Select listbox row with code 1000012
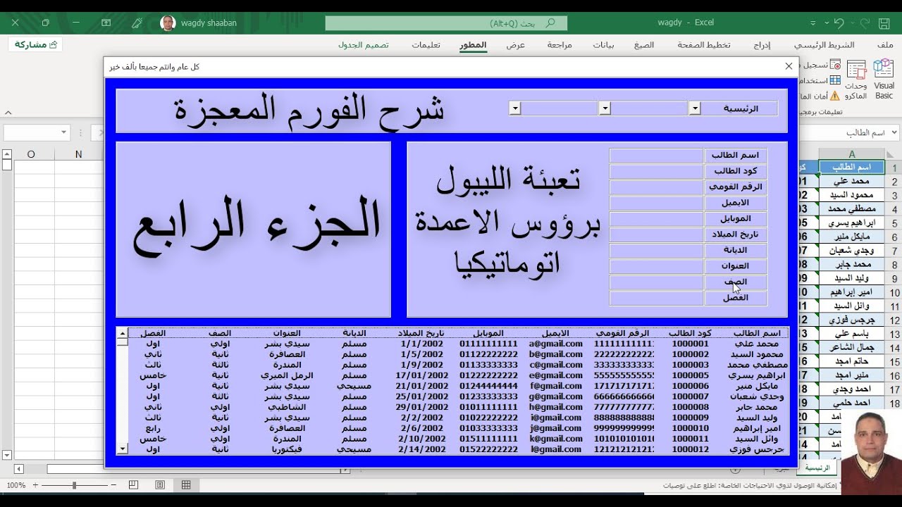This screenshot has height=507, width=902. 459,449
